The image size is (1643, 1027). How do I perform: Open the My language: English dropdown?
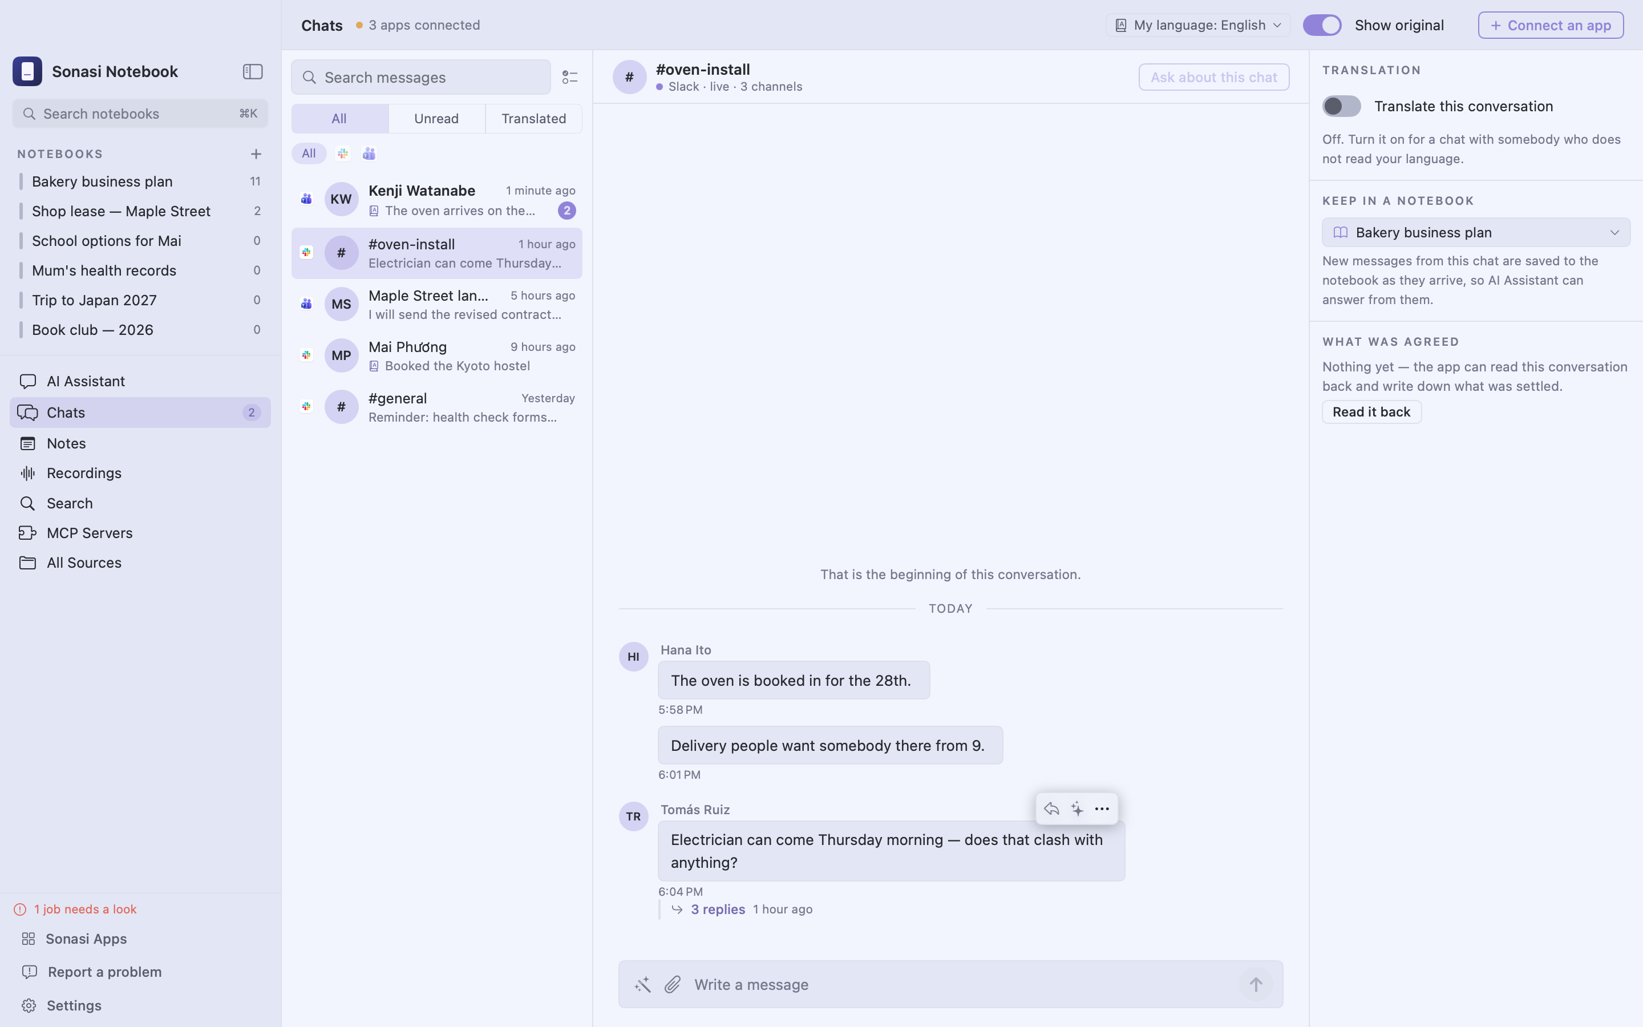(x=1197, y=25)
